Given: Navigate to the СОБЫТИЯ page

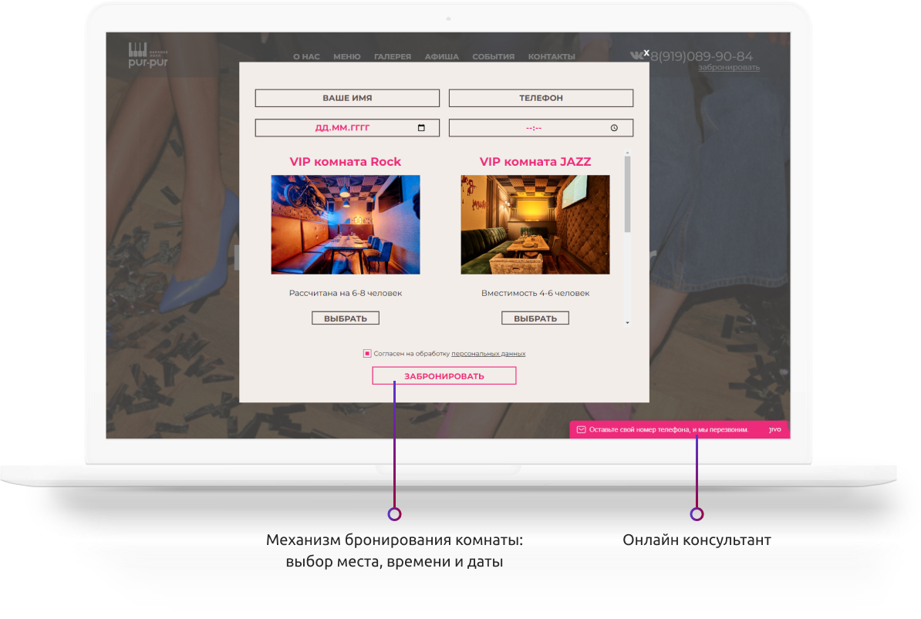Looking at the screenshot, I should [x=494, y=57].
